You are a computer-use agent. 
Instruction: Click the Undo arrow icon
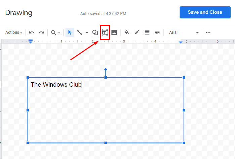[32, 32]
